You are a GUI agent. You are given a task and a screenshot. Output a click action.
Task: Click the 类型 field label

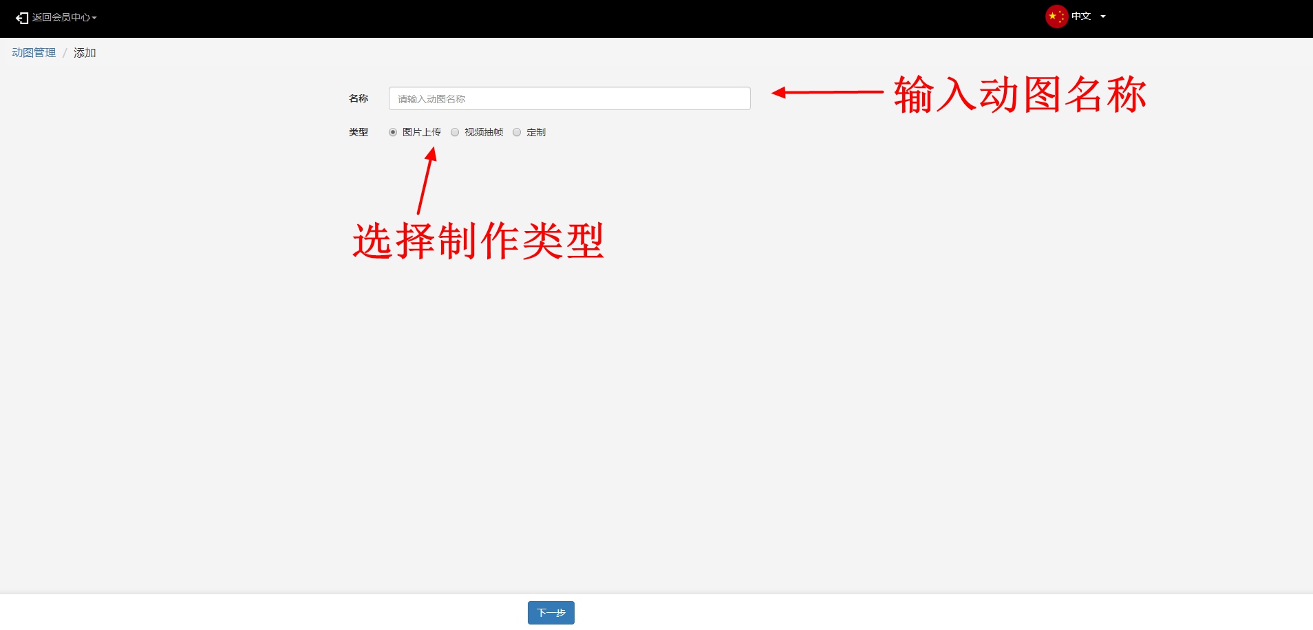359,132
